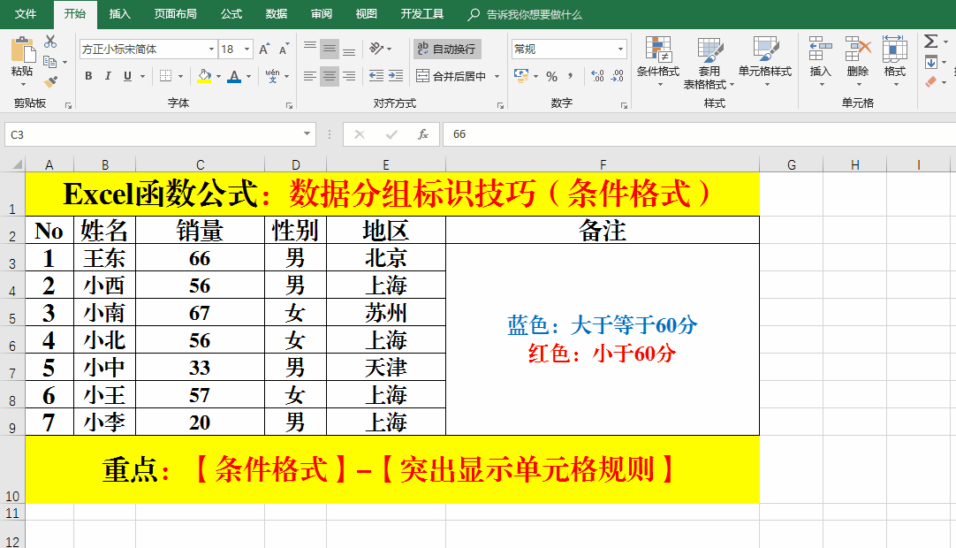Toggle Bold formatting
The height and width of the screenshot is (548, 956).
pos(88,77)
